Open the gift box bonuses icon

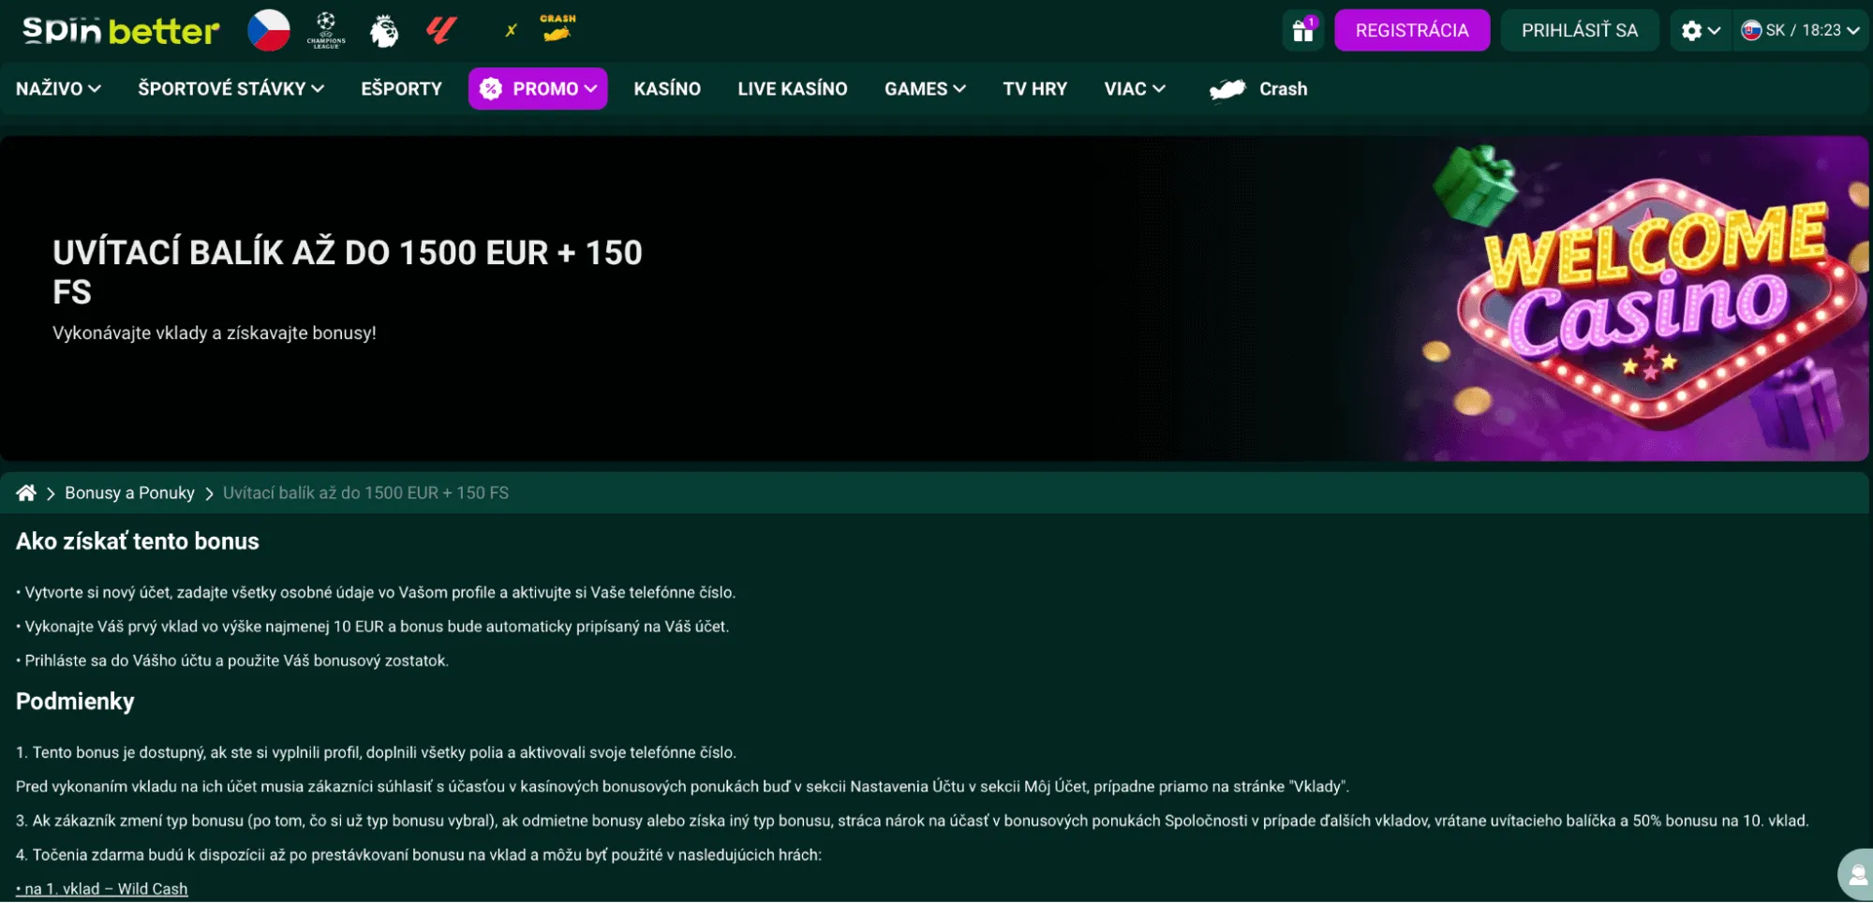(x=1303, y=31)
